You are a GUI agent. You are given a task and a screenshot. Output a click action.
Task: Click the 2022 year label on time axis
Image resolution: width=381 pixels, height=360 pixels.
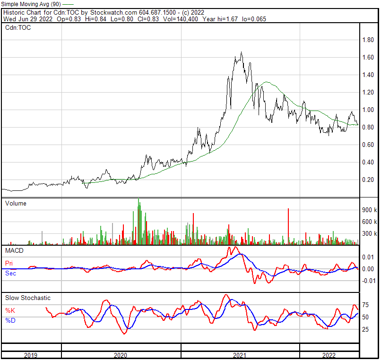coord(329,356)
